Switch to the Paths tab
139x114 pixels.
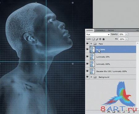[x=111, y=30]
